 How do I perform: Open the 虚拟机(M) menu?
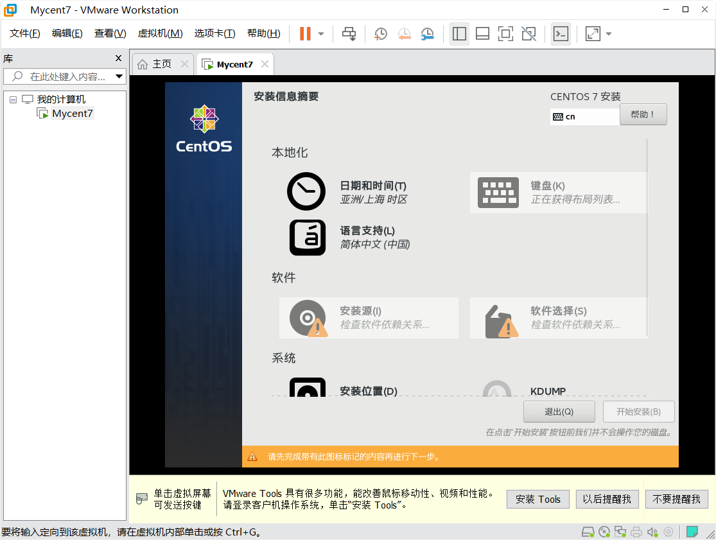pyautogui.click(x=160, y=33)
